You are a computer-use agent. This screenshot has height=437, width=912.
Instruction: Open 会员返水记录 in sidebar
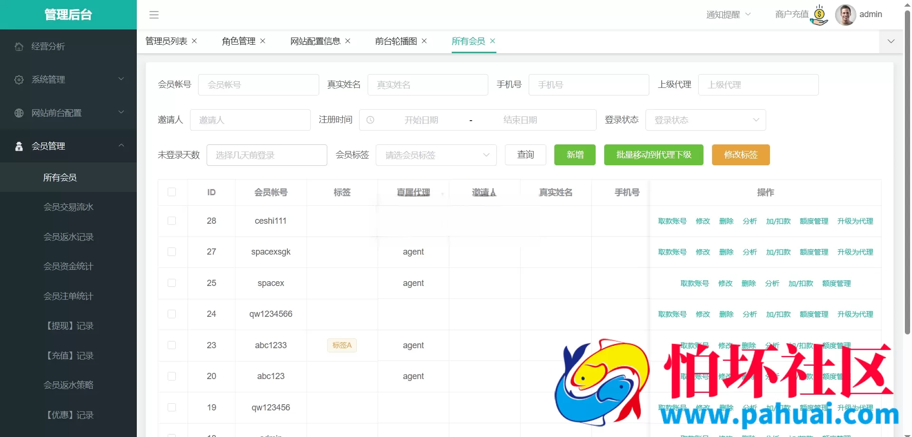[68, 237]
